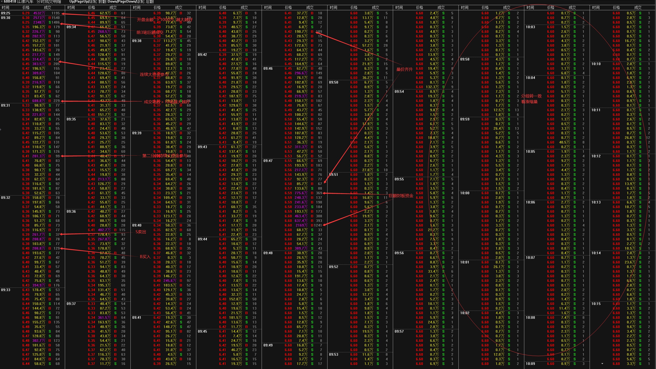Click the 394.9万 trade amount
Screen dimensions: 656x369
39,285
